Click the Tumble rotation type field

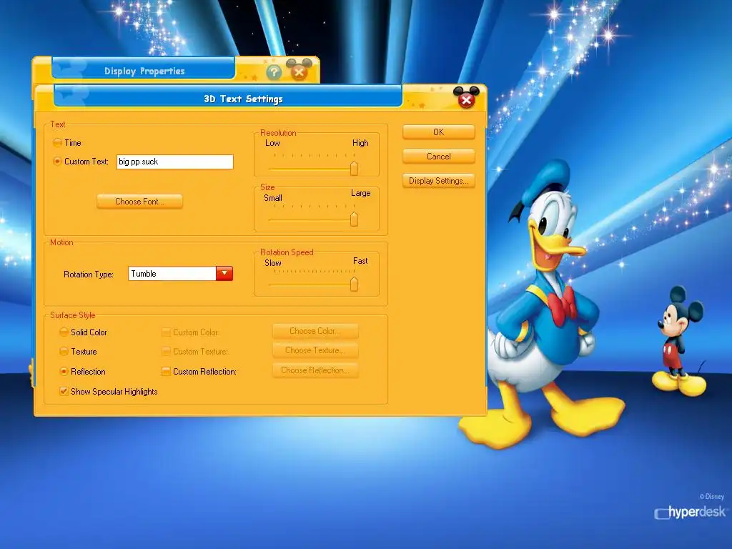172,274
